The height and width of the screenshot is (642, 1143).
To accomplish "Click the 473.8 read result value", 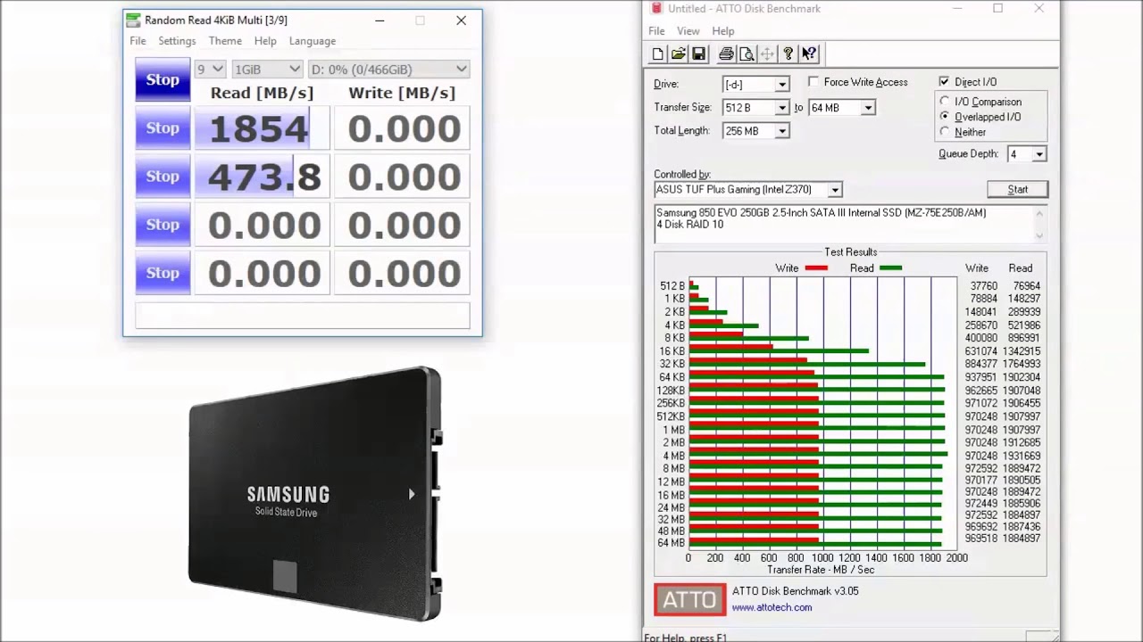I will (263, 177).
